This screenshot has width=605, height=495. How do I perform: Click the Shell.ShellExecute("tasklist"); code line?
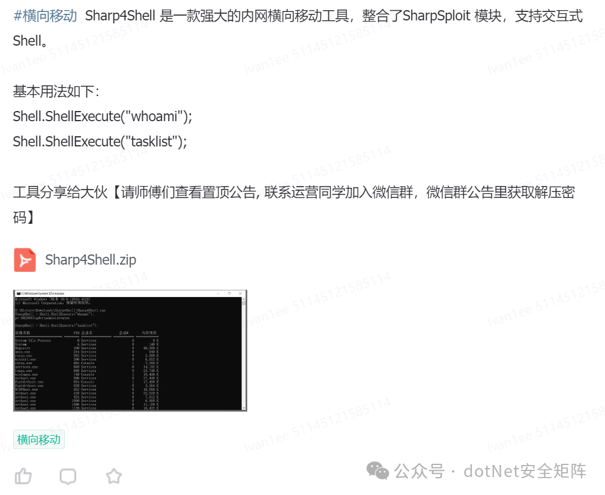[x=100, y=142]
